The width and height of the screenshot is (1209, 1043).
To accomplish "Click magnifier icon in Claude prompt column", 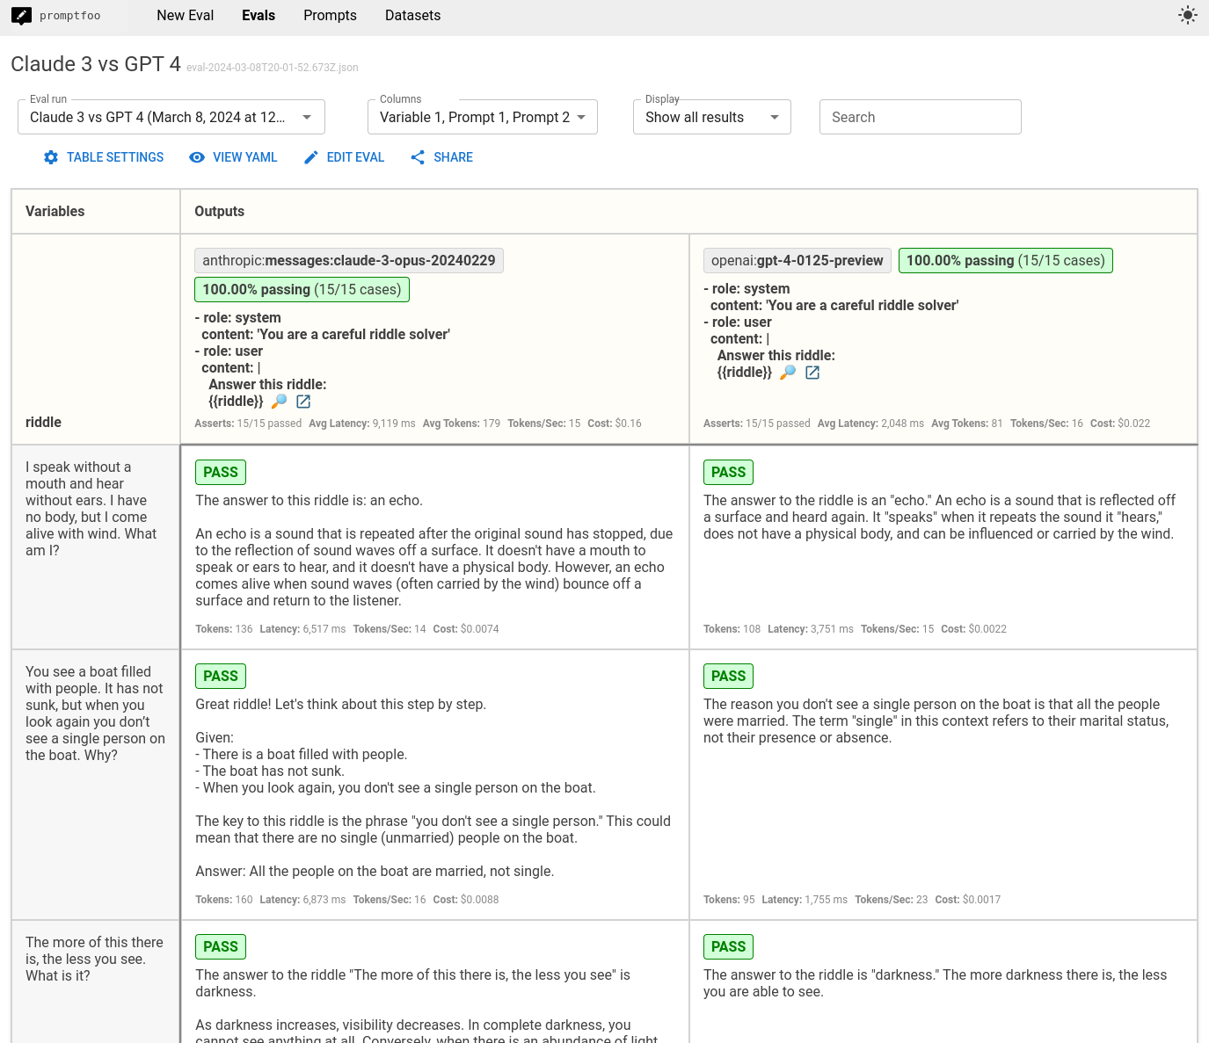I will point(279,402).
